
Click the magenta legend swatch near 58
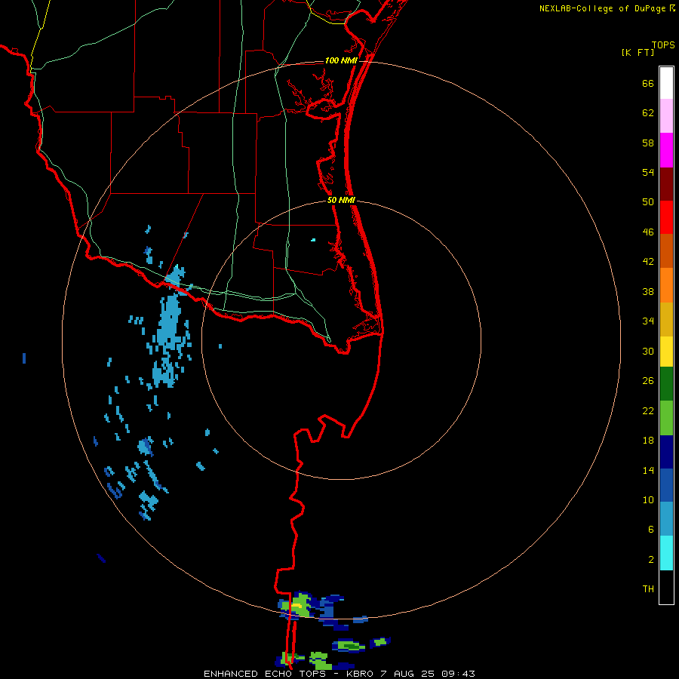666,150
